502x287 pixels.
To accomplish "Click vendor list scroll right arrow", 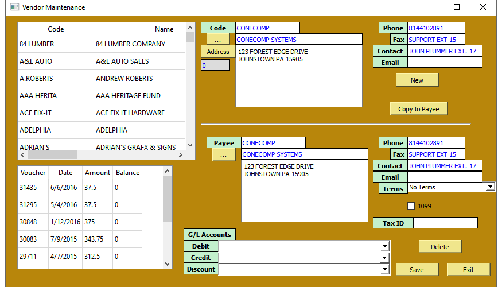I will pos(181,155).
